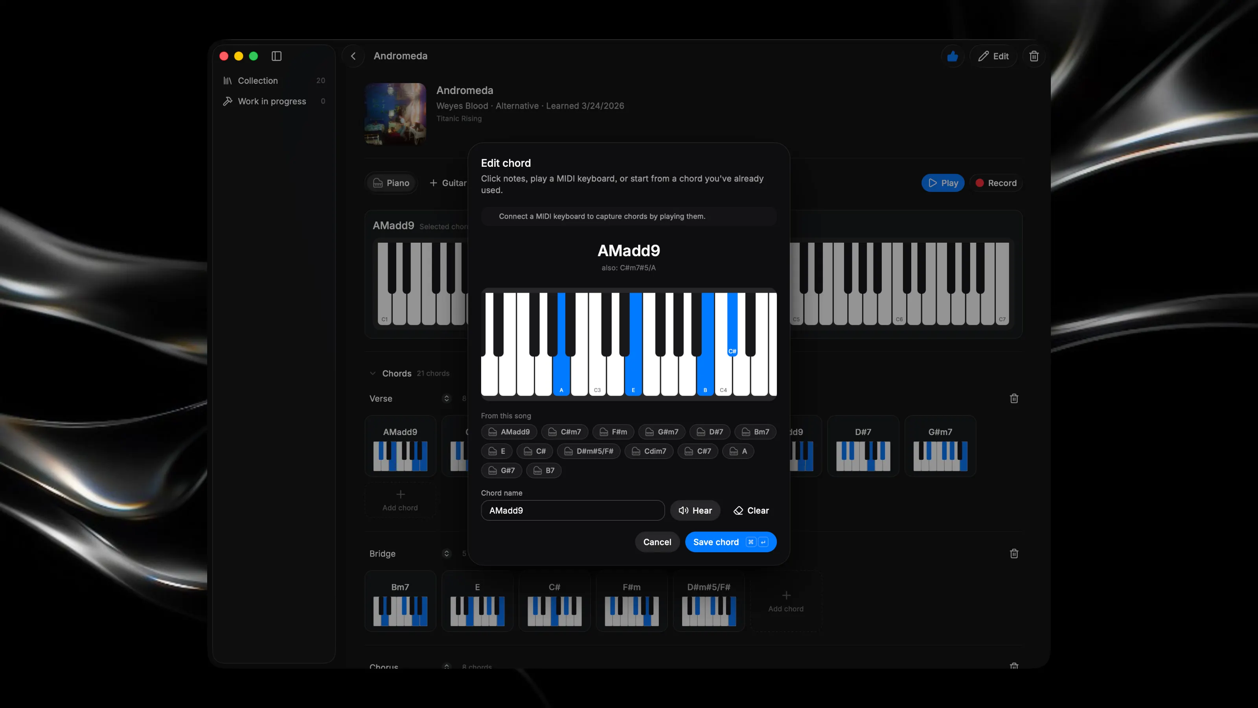Screen dimensions: 1258x708
Task: Click the Edit button in header
Action: tap(993, 56)
